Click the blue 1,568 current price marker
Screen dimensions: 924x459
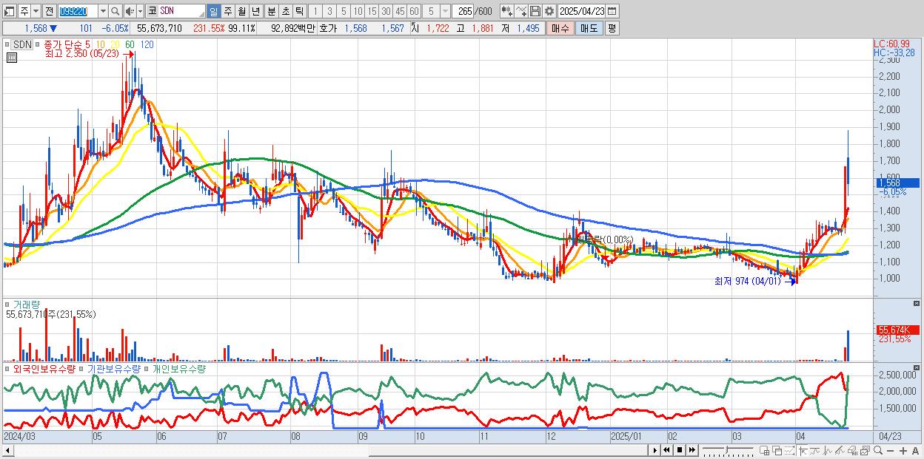coord(897,183)
